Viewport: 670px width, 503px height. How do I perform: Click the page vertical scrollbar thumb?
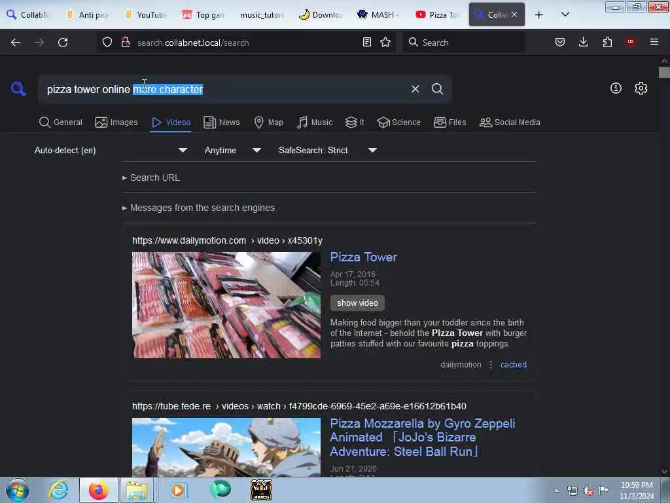tap(664, 72)
